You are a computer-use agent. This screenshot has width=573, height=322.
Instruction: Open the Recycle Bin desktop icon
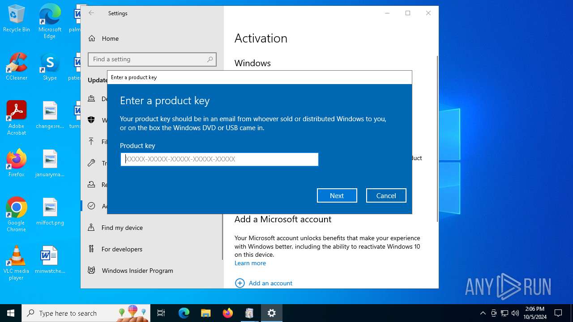tap(17, 19)
